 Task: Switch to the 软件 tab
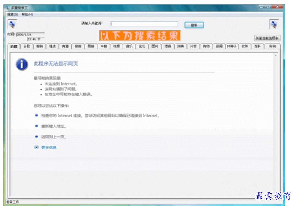click(x=245, y=46)
